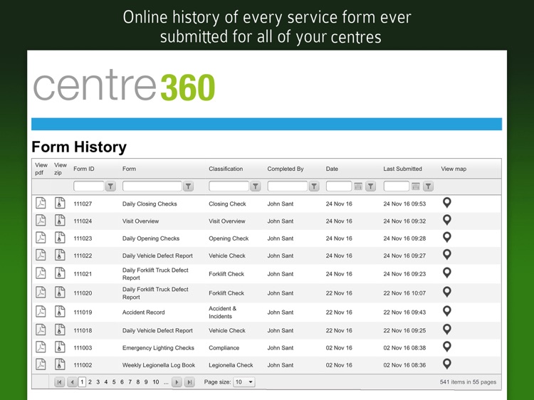Select the 'Emergency Lighting Checks' cell
The height and width of the screenshot is (400, 534).
(x=158, y=347)
